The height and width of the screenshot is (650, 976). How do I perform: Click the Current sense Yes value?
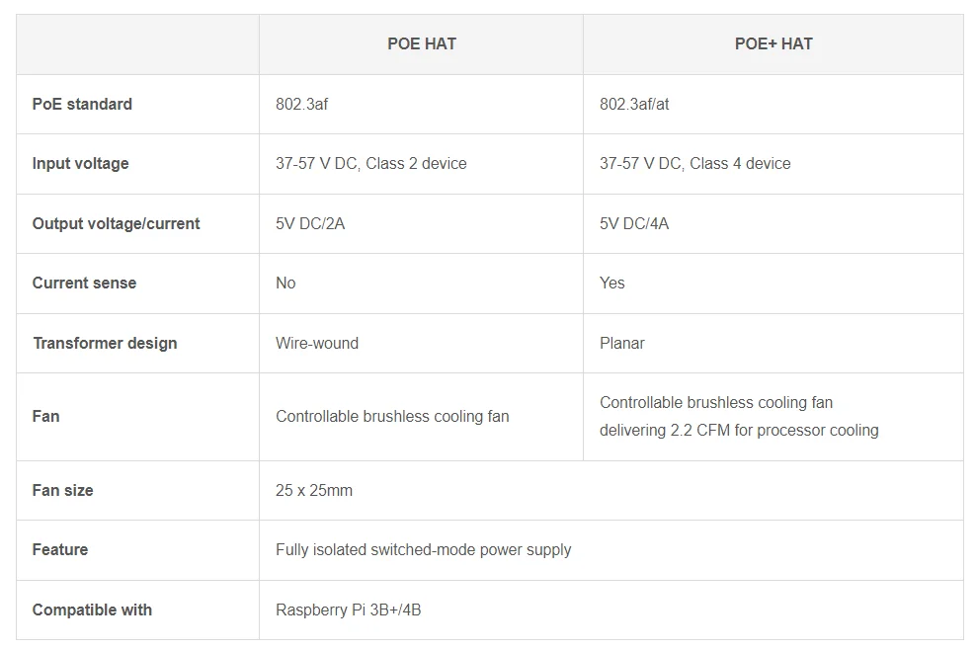612,283
